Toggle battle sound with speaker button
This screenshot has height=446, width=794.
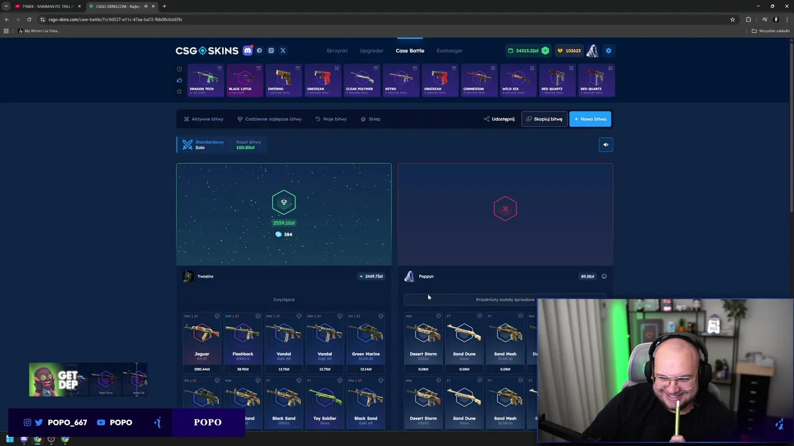click(606, 145)
